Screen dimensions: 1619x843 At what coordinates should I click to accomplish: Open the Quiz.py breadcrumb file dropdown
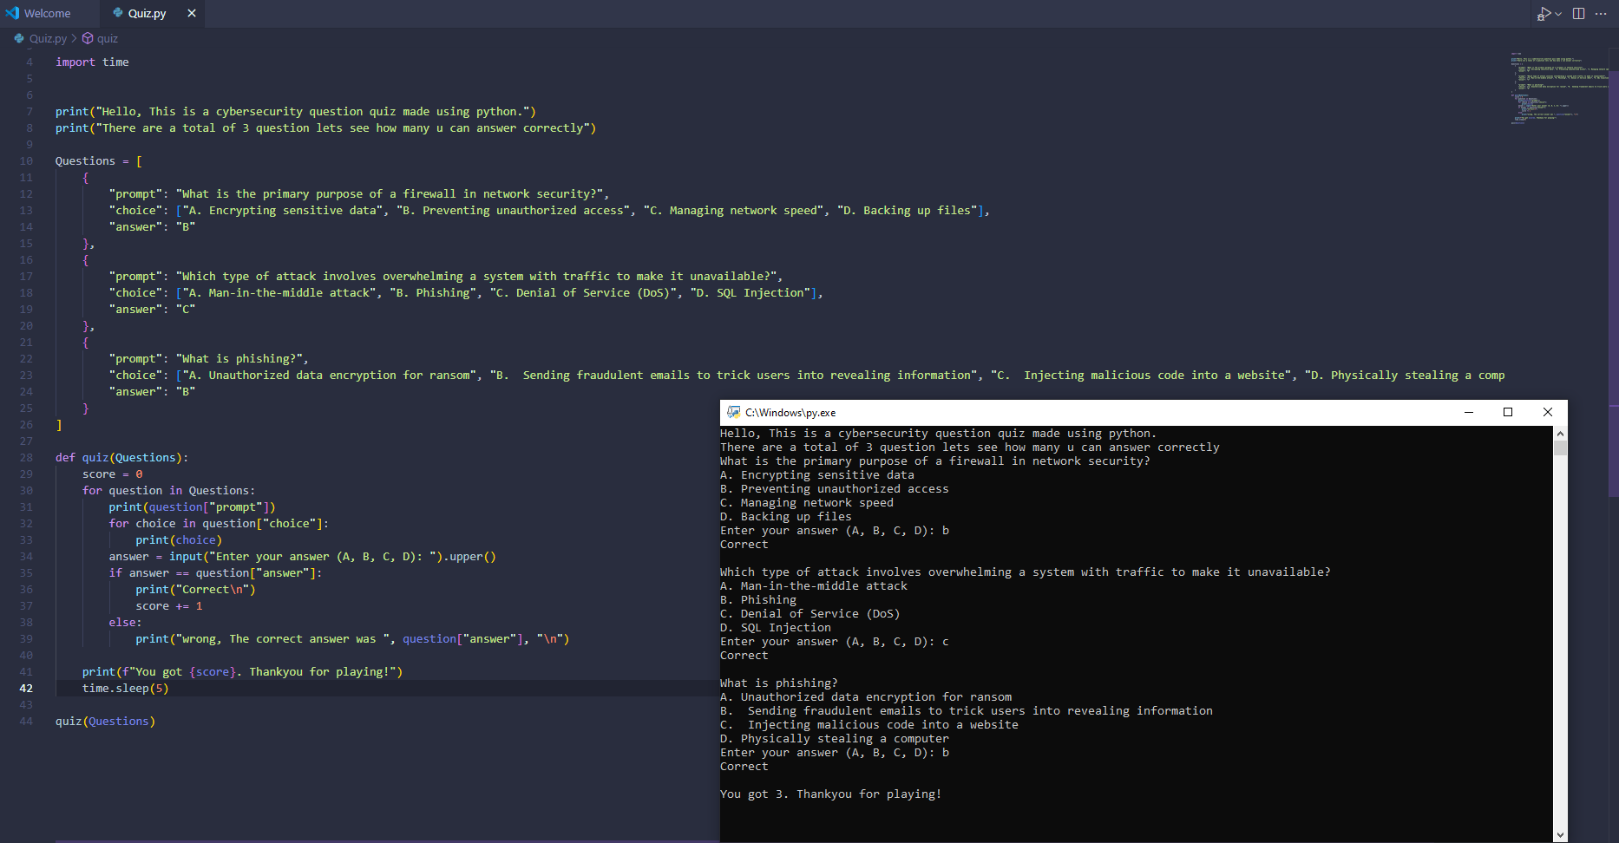click(48, 38)
